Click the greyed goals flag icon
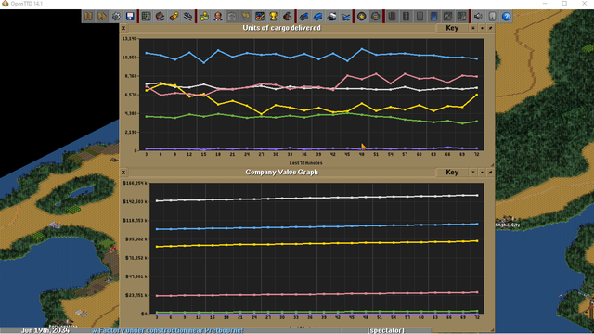This screenshot has width=594, height=334. (246, 17)
